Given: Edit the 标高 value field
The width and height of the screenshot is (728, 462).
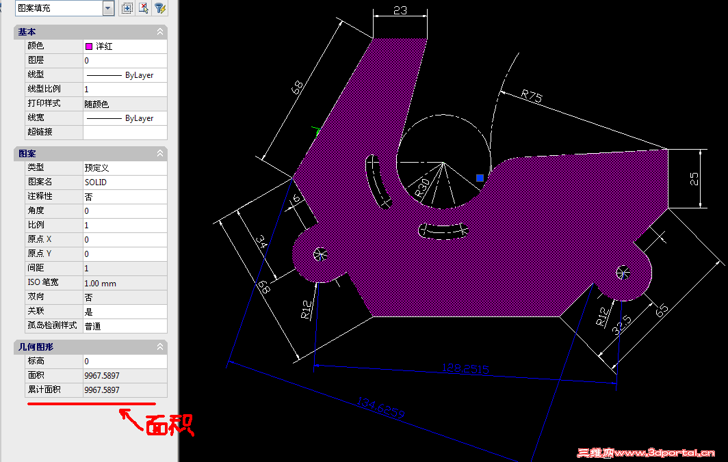Looking at the screenshot, I should tap(125, 361).
